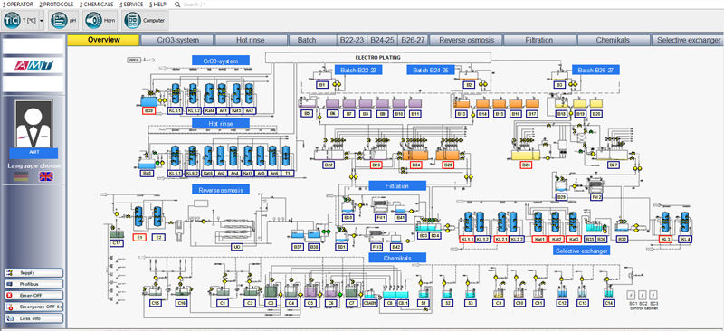Select the German flag language icon
Screen dimensions: 724x331
(21, 175)
